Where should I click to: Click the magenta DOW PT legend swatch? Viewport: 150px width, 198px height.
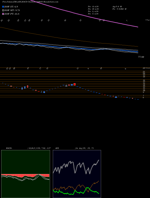[3, 14]
